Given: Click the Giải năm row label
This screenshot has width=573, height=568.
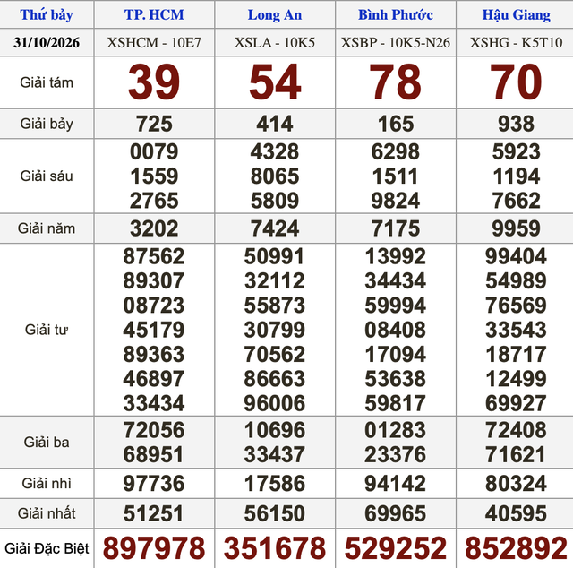Looking at the screenshot, I should pos(47,228).
